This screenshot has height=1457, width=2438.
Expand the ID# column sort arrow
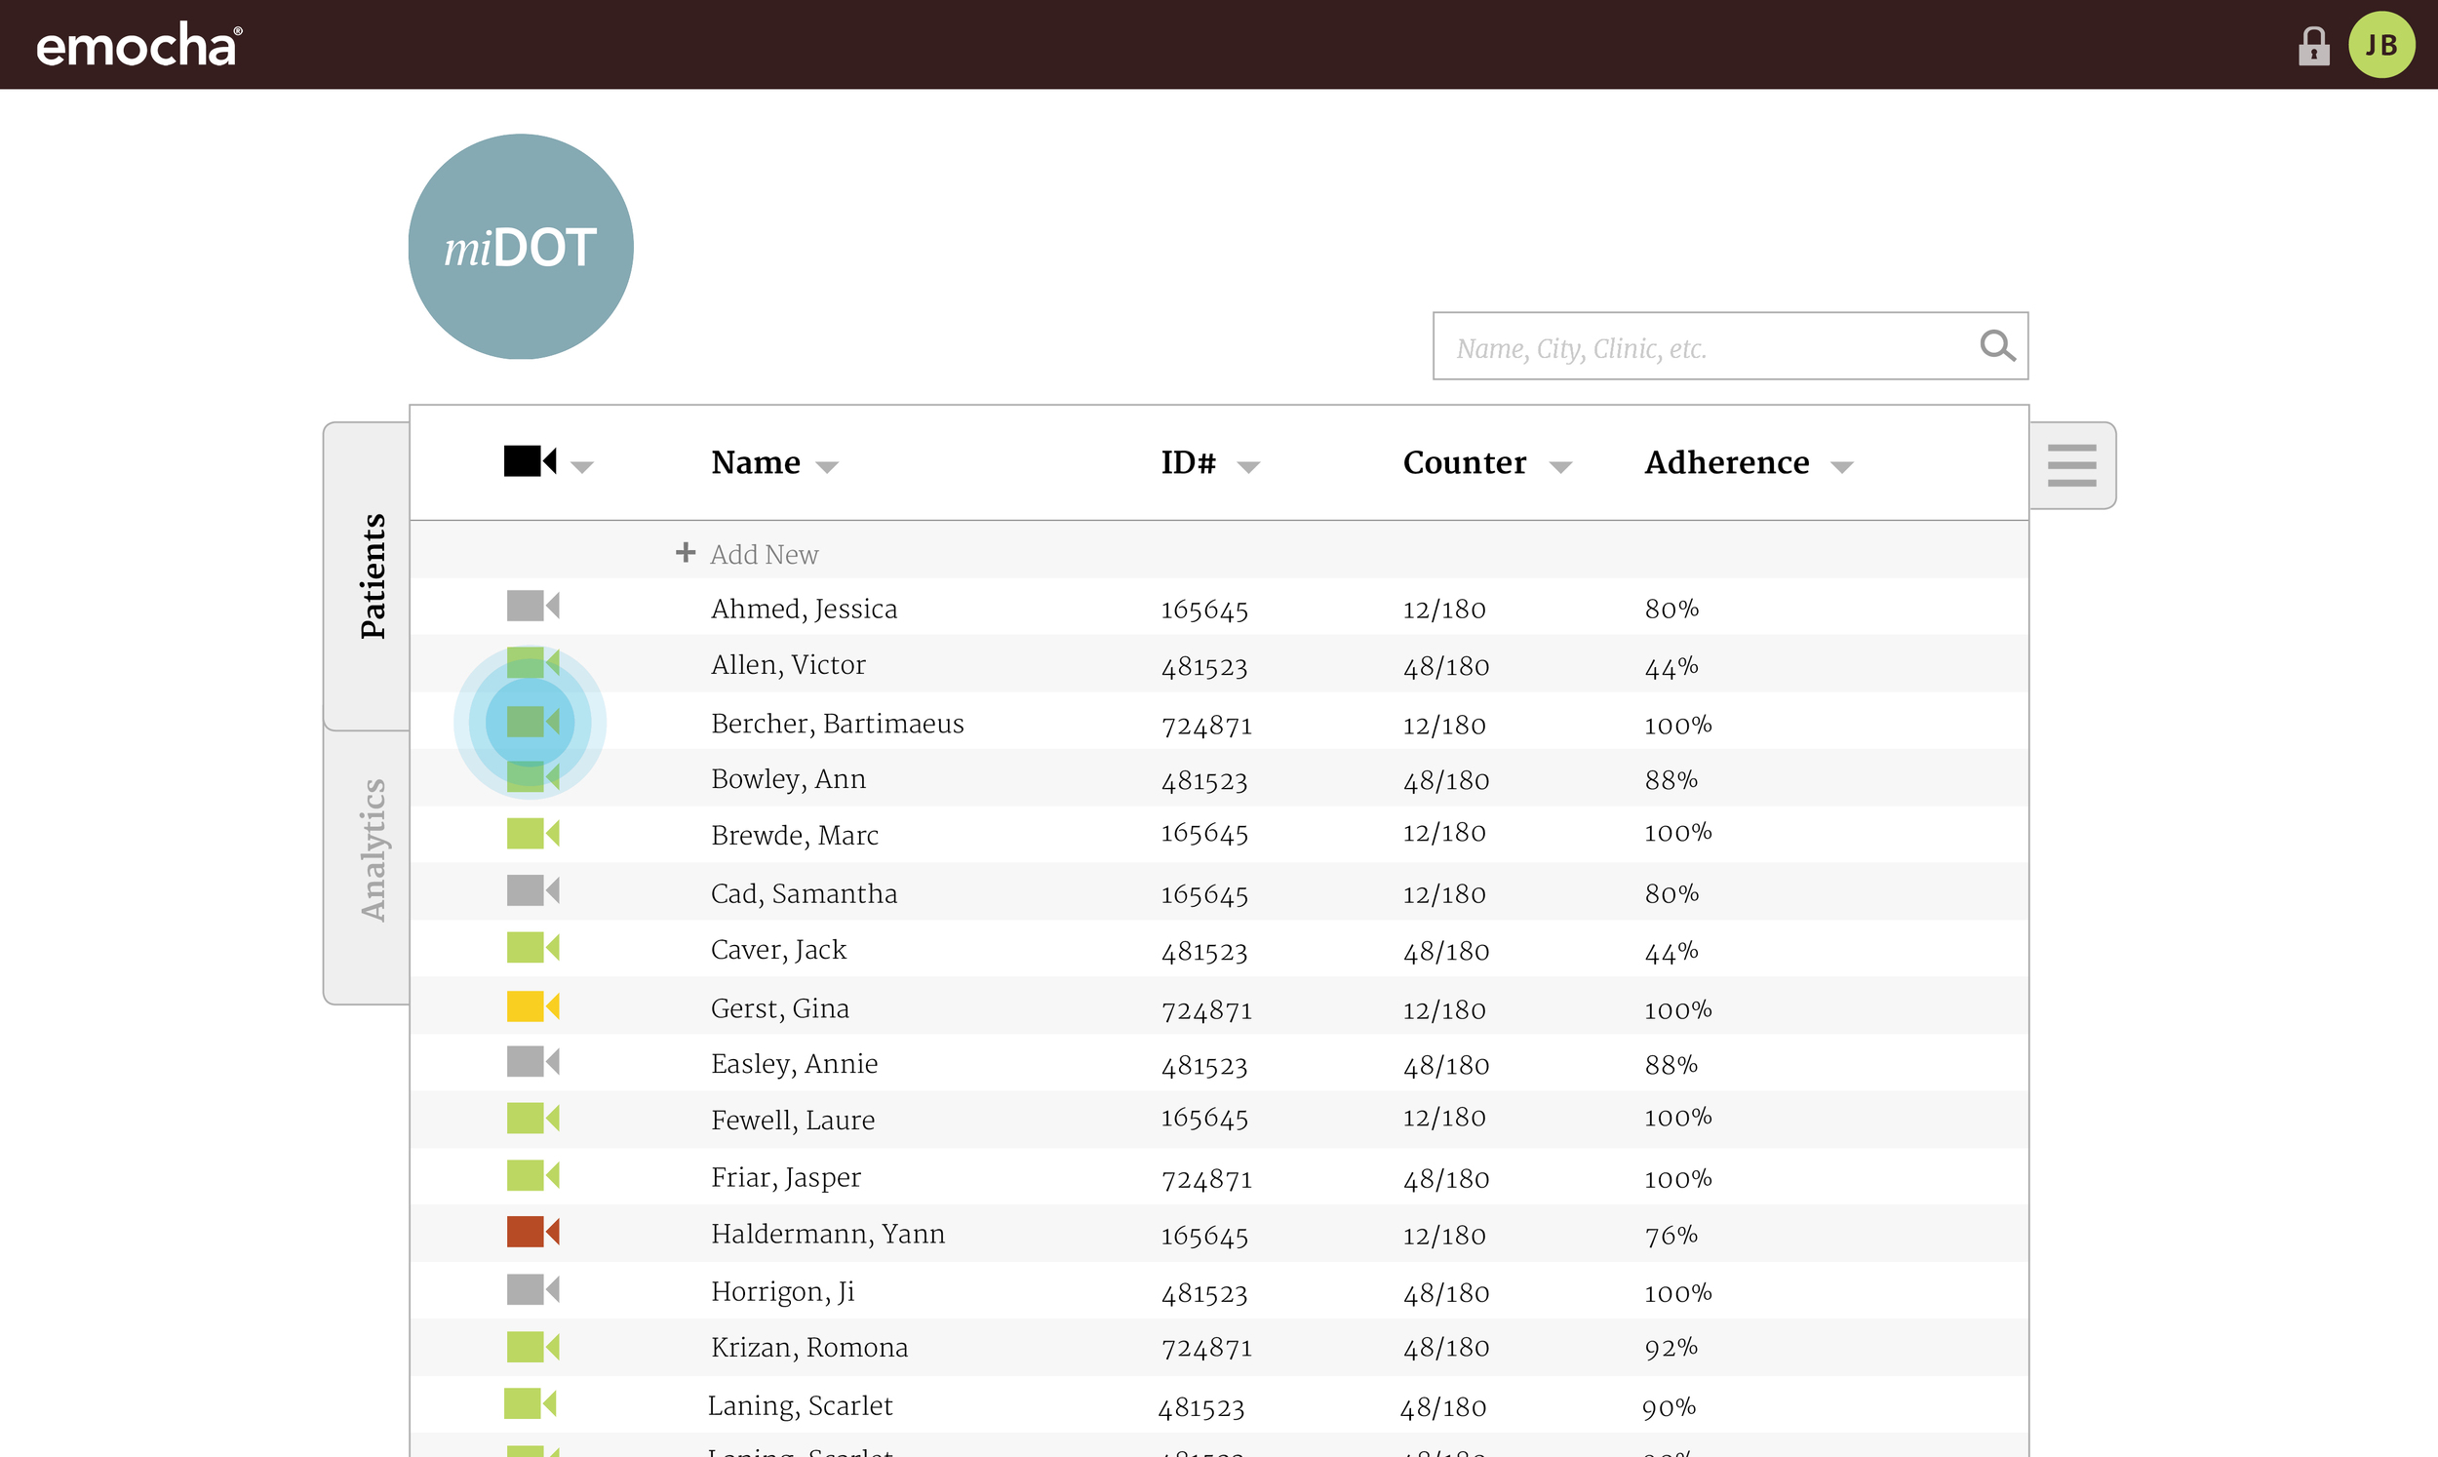click(1248, 467)
